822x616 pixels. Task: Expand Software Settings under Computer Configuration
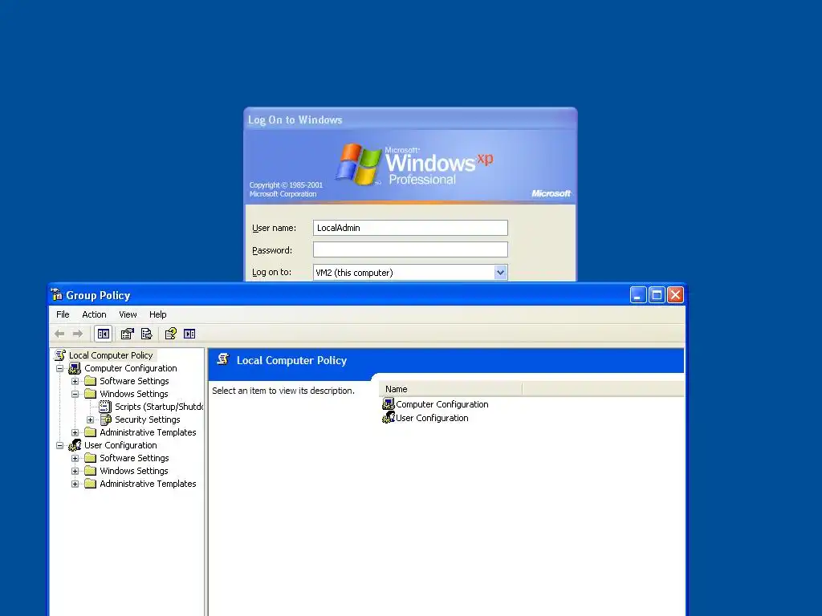pos(75,381)
